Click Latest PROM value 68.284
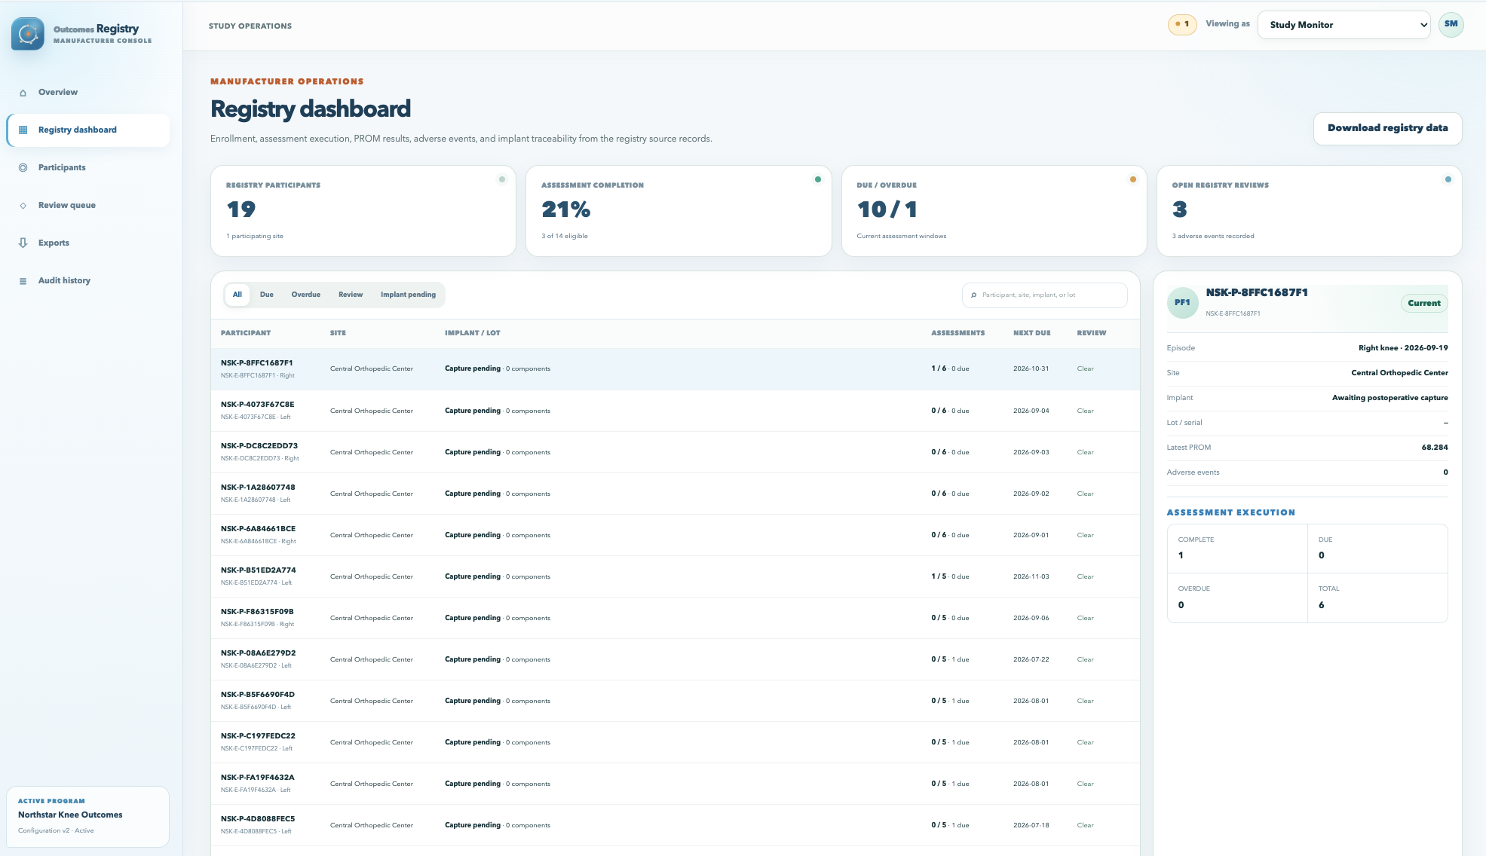1486x856 pixels. pos(1434,448)
